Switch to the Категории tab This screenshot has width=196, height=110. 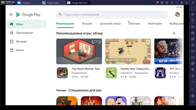click(x=155, y=24)
